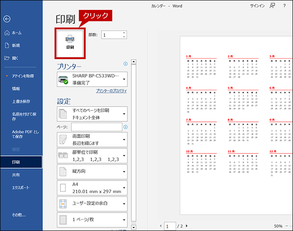
Task: Click the printer info icon beside プリンター
Action: (126, 64)
